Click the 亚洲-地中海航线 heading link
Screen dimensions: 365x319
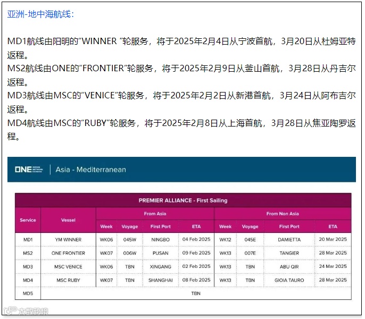40,14
